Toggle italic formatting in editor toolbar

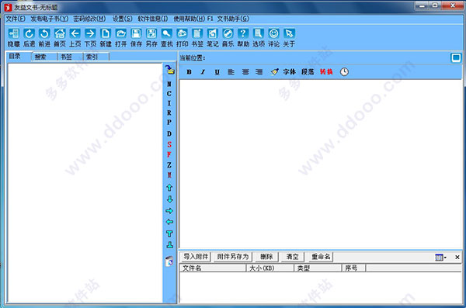coord(203,72)
